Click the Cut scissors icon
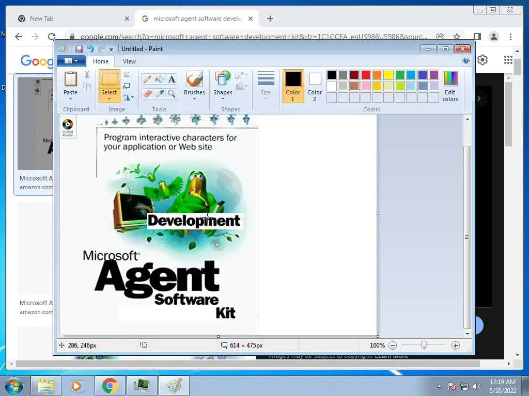 [x=87, y=75]
